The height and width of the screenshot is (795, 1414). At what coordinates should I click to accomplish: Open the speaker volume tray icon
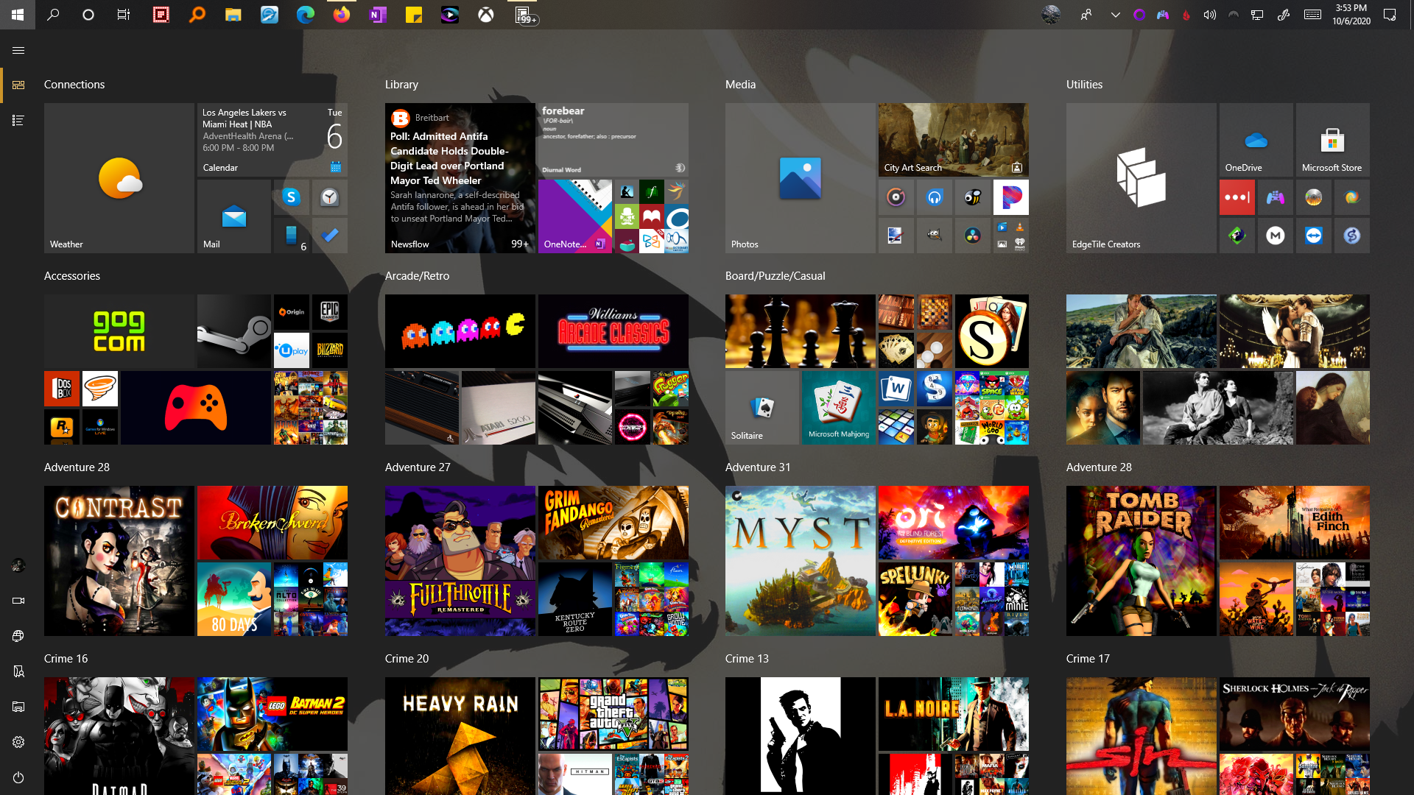click(x=1209, y=15)
